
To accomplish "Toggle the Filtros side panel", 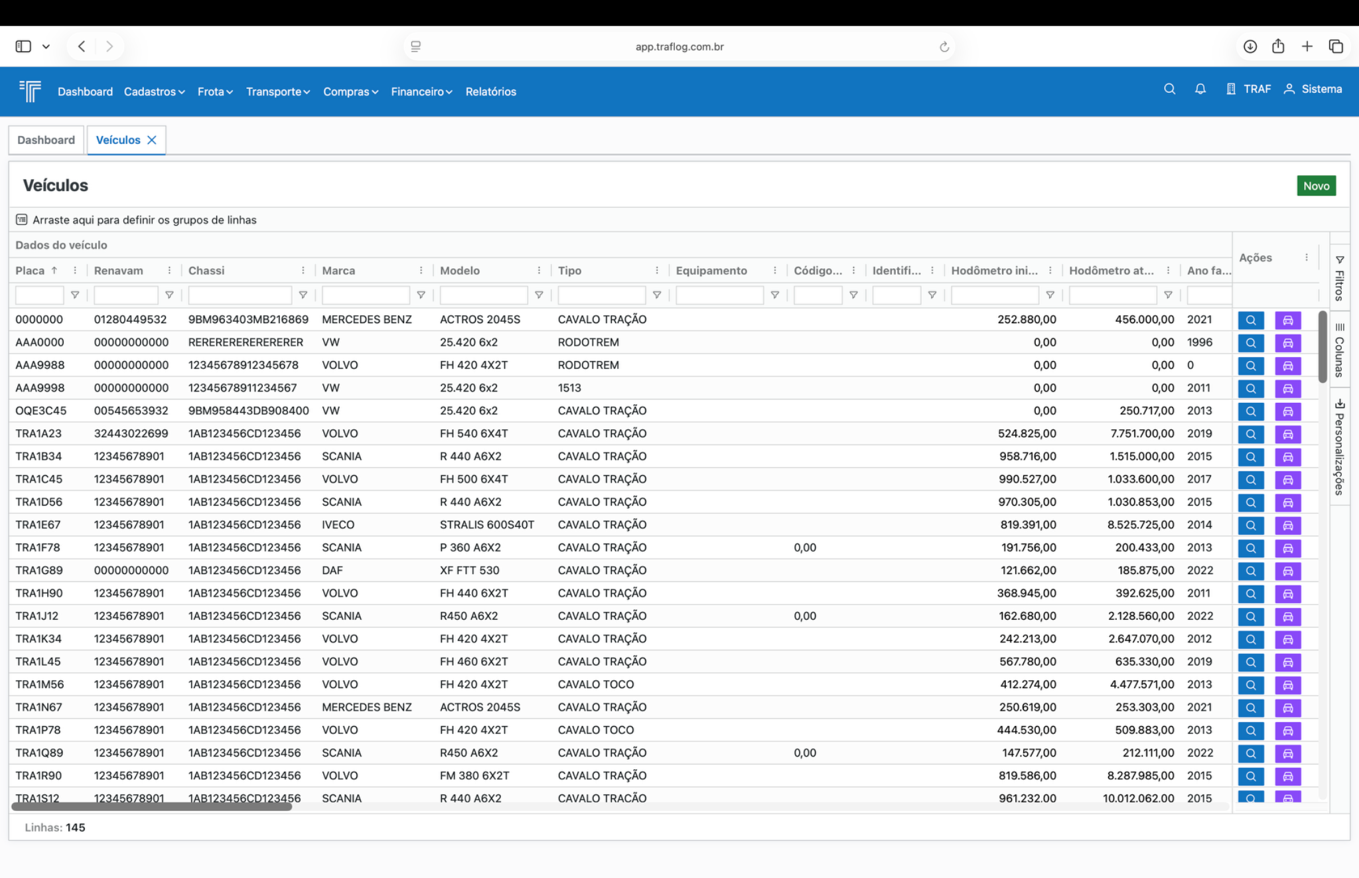I will [1340, 278].
